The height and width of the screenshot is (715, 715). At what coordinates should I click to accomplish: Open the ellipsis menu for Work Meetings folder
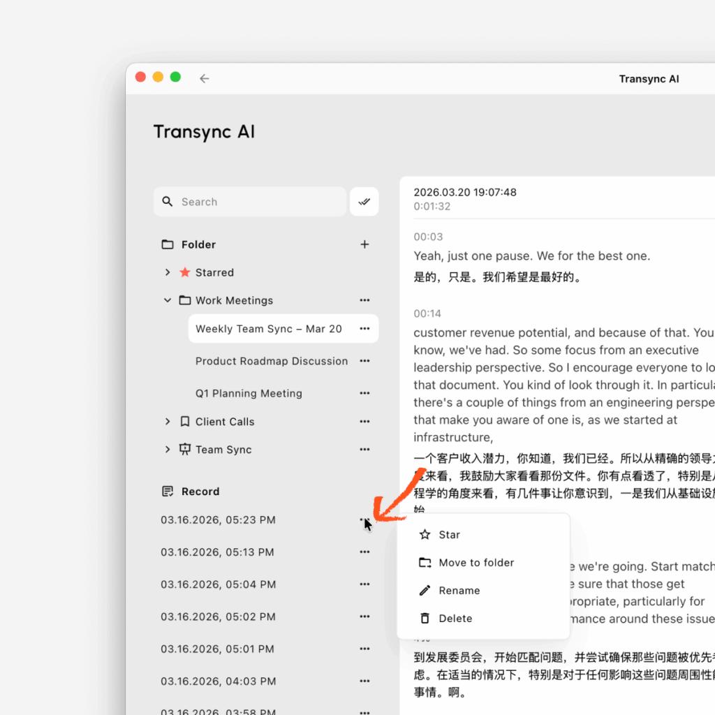[x=364, y=300]
